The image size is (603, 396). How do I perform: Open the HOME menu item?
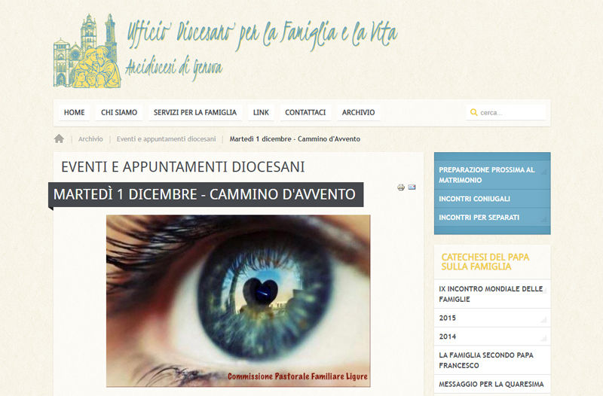(x=74, y=112)
